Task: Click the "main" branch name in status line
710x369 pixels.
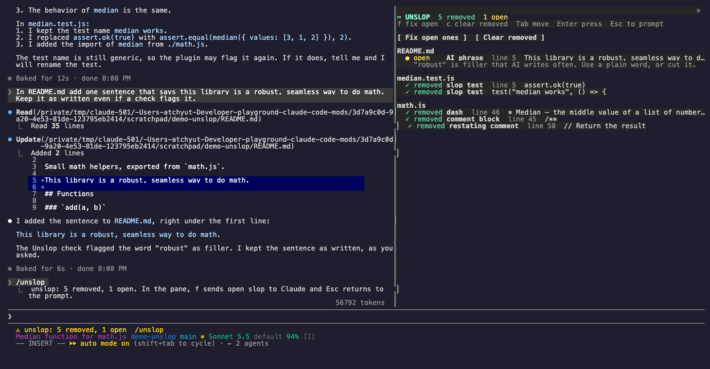Action: (188, 336)
